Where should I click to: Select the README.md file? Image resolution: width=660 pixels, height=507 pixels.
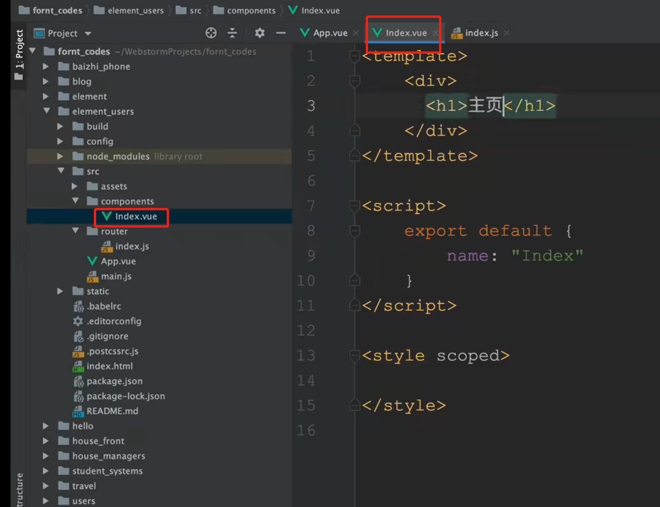pos(106,411)
